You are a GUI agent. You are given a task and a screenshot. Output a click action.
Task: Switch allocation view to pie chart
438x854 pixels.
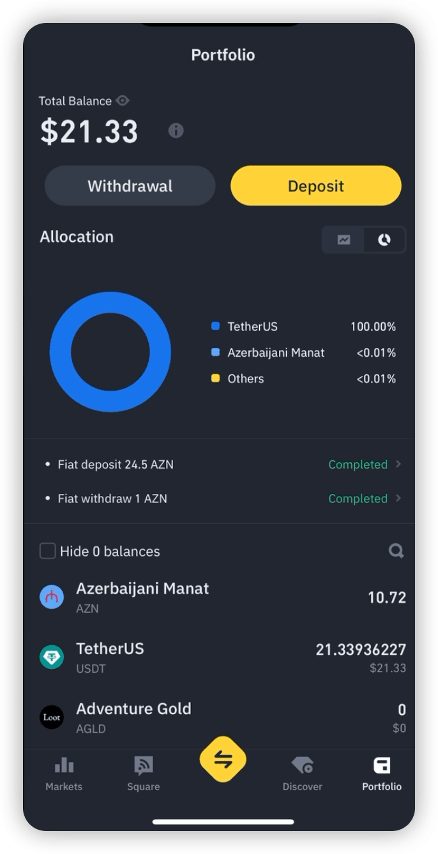[384, 240]
